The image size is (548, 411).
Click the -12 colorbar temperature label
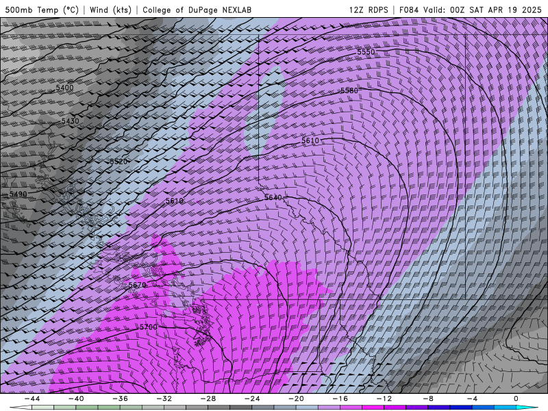tap(384, 399)
